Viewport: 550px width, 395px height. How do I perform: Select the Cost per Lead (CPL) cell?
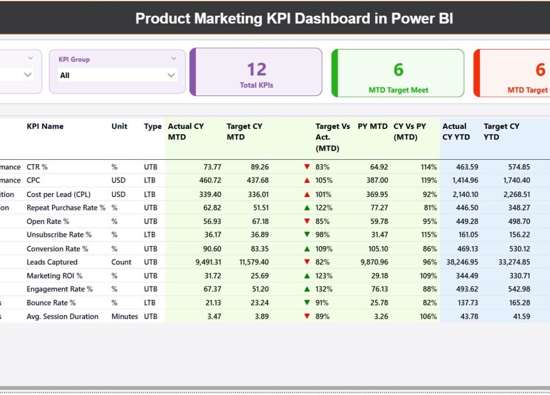coord(59,194)
